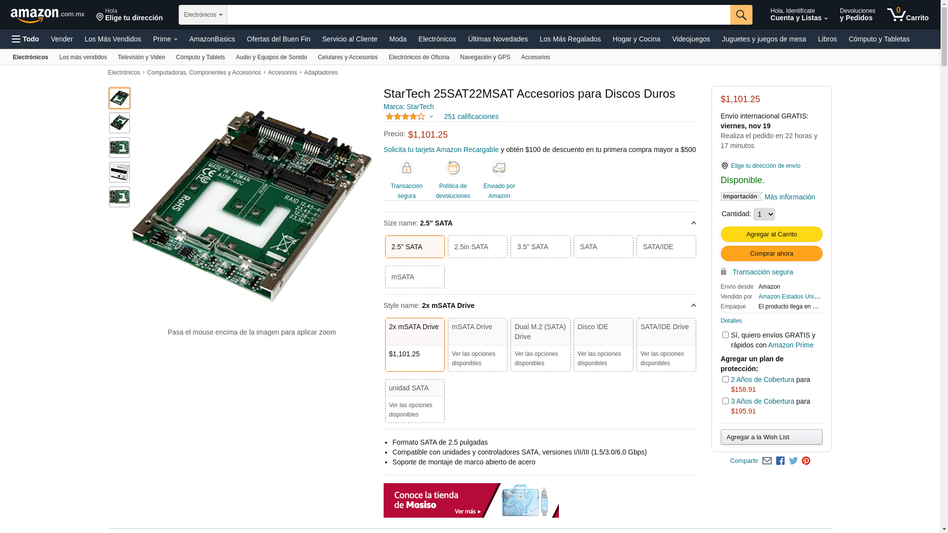948x533 pixels.
Task: Select the second product thumbnail image
Action: point(119,123)
